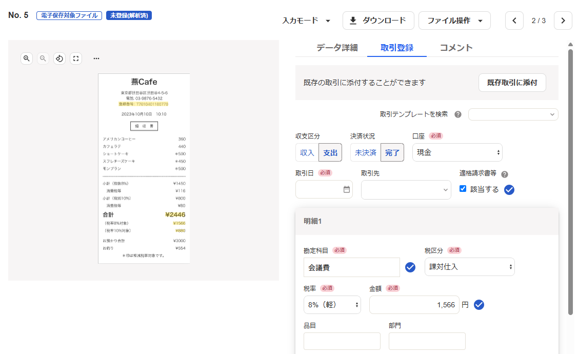578x354 pixels.
Task: Click blue check badge beside 該当する
Action: 509,189
